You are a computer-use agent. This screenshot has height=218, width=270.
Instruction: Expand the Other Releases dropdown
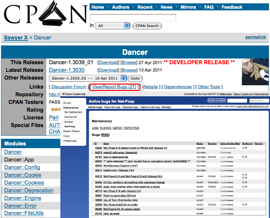88,78
